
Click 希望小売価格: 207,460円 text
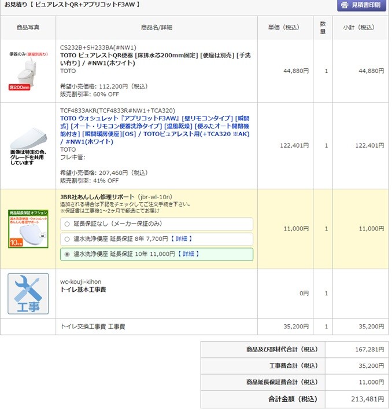point(104,173)
